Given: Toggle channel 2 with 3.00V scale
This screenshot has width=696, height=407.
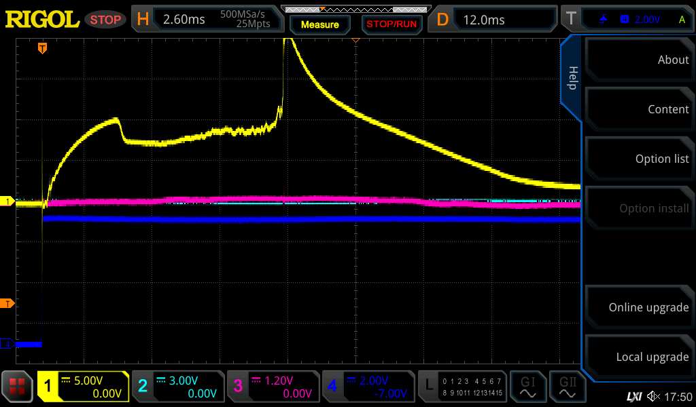Looking at the screenshot, I should point(177,387).
